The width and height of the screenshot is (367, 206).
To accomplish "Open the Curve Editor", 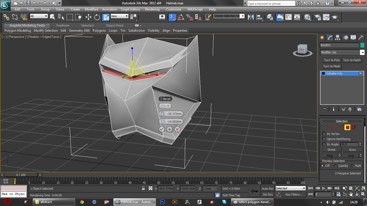I will pyautogui.click(x=289, y=17).
